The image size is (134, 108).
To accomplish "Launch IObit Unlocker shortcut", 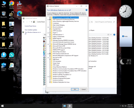I will click(x=12, y=15).
